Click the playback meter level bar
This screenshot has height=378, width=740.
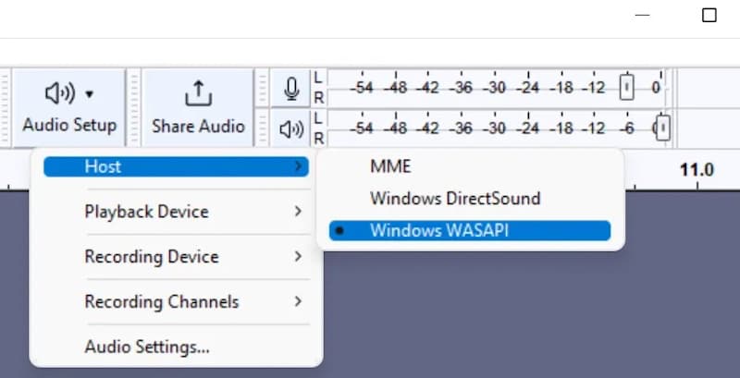click(496, 128)
